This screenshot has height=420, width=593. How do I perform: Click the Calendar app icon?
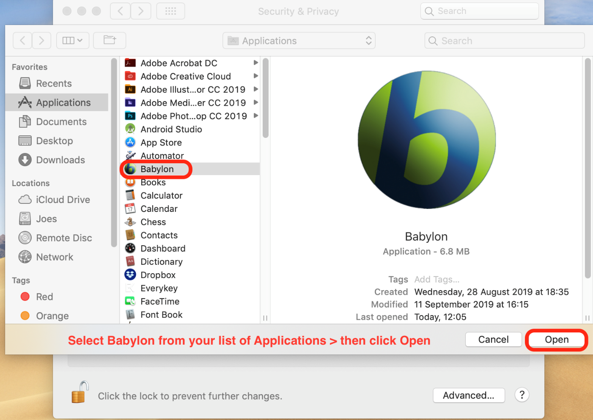pyautogui.click(x=130, y=209)
